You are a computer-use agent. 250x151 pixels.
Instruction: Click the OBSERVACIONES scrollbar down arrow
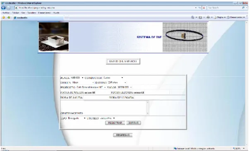pyautogui.click(x=148, y=113)
